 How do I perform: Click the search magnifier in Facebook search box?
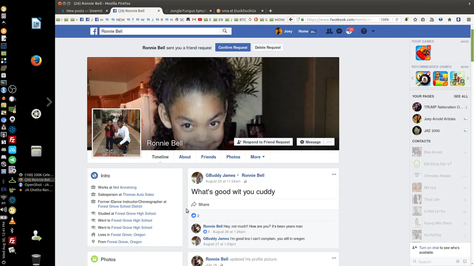[x=225, y=31]
